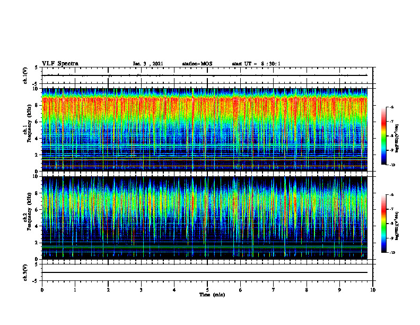Click the log(PSD) label beside ch.2 color bar
This screenshot has width=420, height=325.
pyautogui.click(x=397, y=226)
